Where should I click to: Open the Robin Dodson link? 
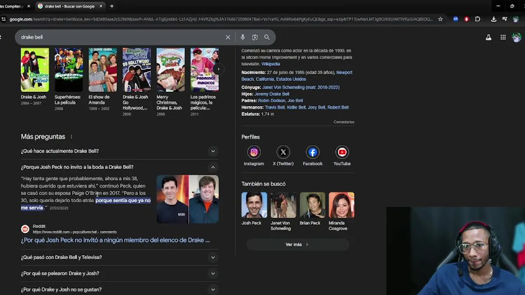pos(272,100)
